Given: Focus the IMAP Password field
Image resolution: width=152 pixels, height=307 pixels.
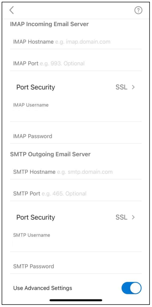Looking at the screenshot, I should (x=76, y=136).
